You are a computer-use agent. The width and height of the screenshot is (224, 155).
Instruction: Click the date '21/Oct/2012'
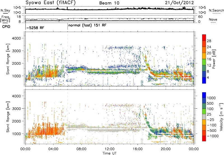tap(179, 3)
